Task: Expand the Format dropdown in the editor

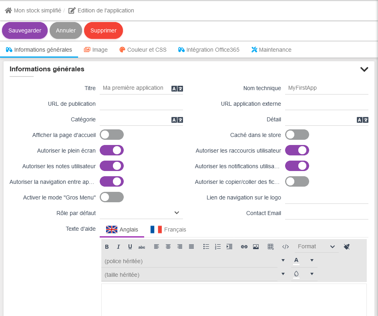Action: pos(316,247)
